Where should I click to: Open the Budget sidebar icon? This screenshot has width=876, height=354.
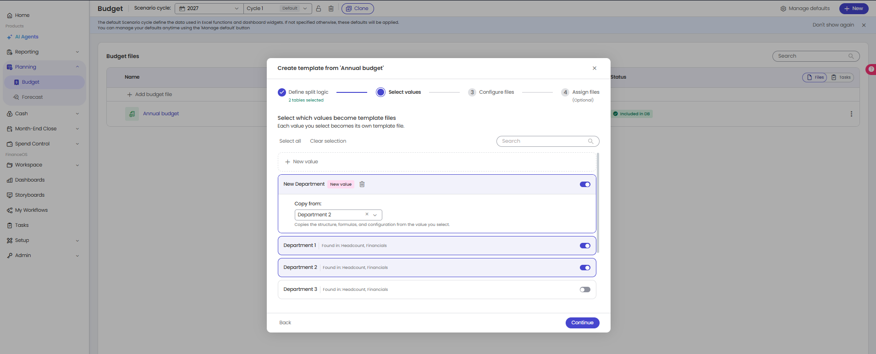tap(17, 82)
